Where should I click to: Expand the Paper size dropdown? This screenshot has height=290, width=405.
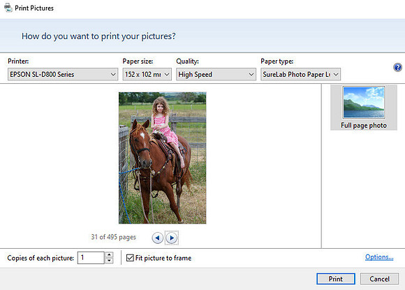pos(147,75)
